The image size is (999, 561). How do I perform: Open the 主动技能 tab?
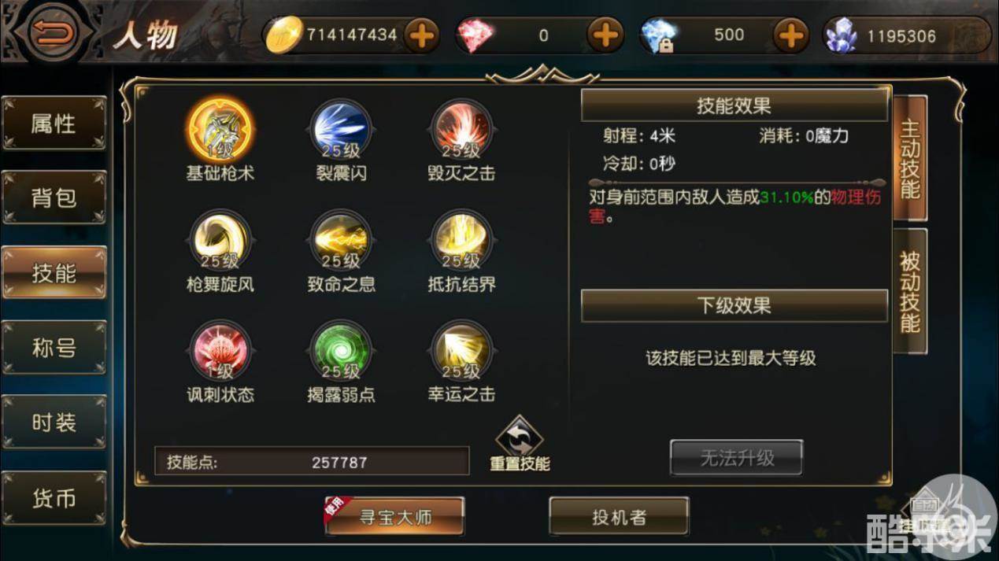pos(910,157)
